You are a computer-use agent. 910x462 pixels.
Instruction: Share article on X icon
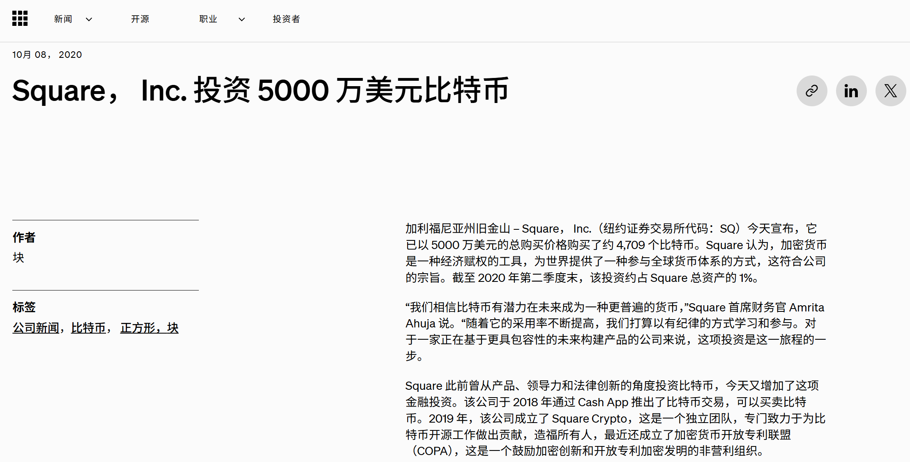point(890,91)
